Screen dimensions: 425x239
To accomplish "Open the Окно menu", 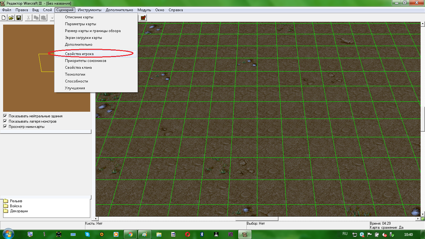I will (160, 10).
